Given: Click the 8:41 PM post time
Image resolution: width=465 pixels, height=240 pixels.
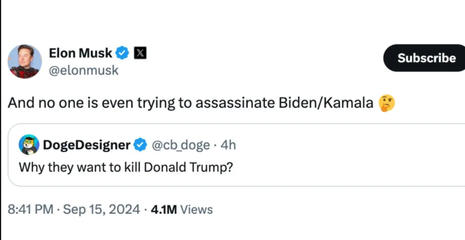Looking at the screenshot, I should click(31, 209).
